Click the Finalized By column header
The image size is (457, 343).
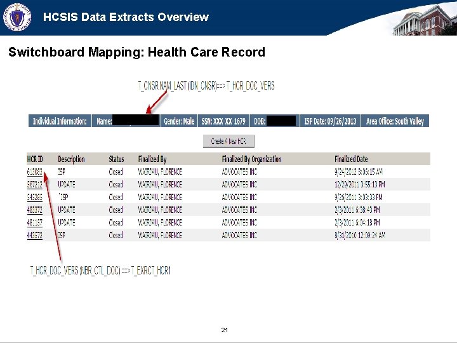(x=152, y=159)
